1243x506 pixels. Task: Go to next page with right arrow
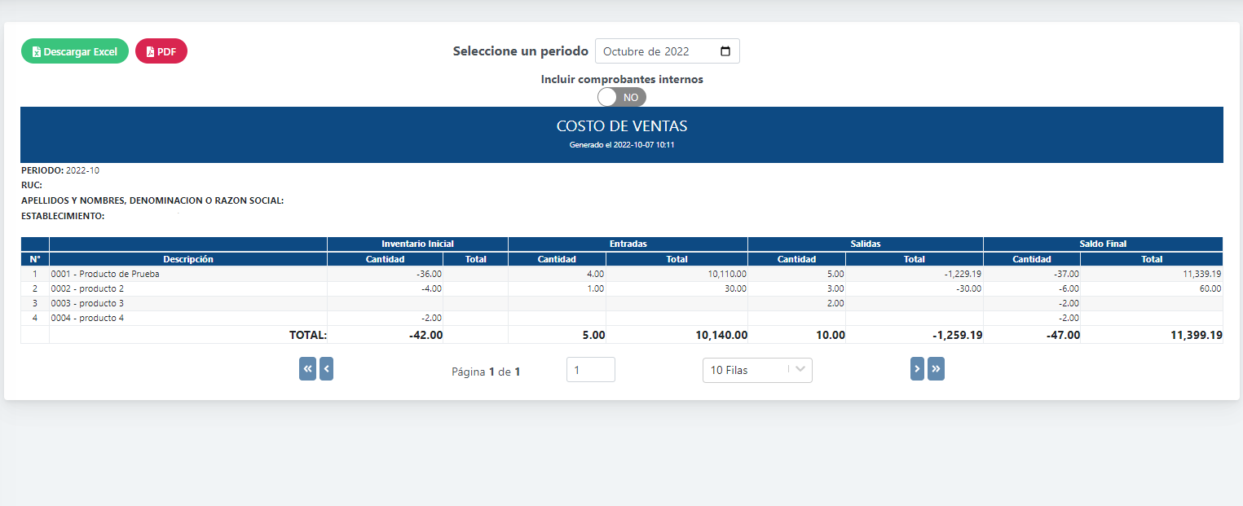pyautogui.click(x=917, y=369)
